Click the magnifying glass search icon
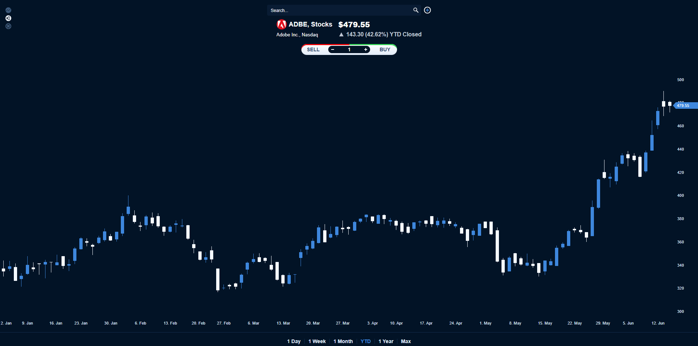This screenshot has height=346, width=698. pyautogui.click(x=416, y=10)
